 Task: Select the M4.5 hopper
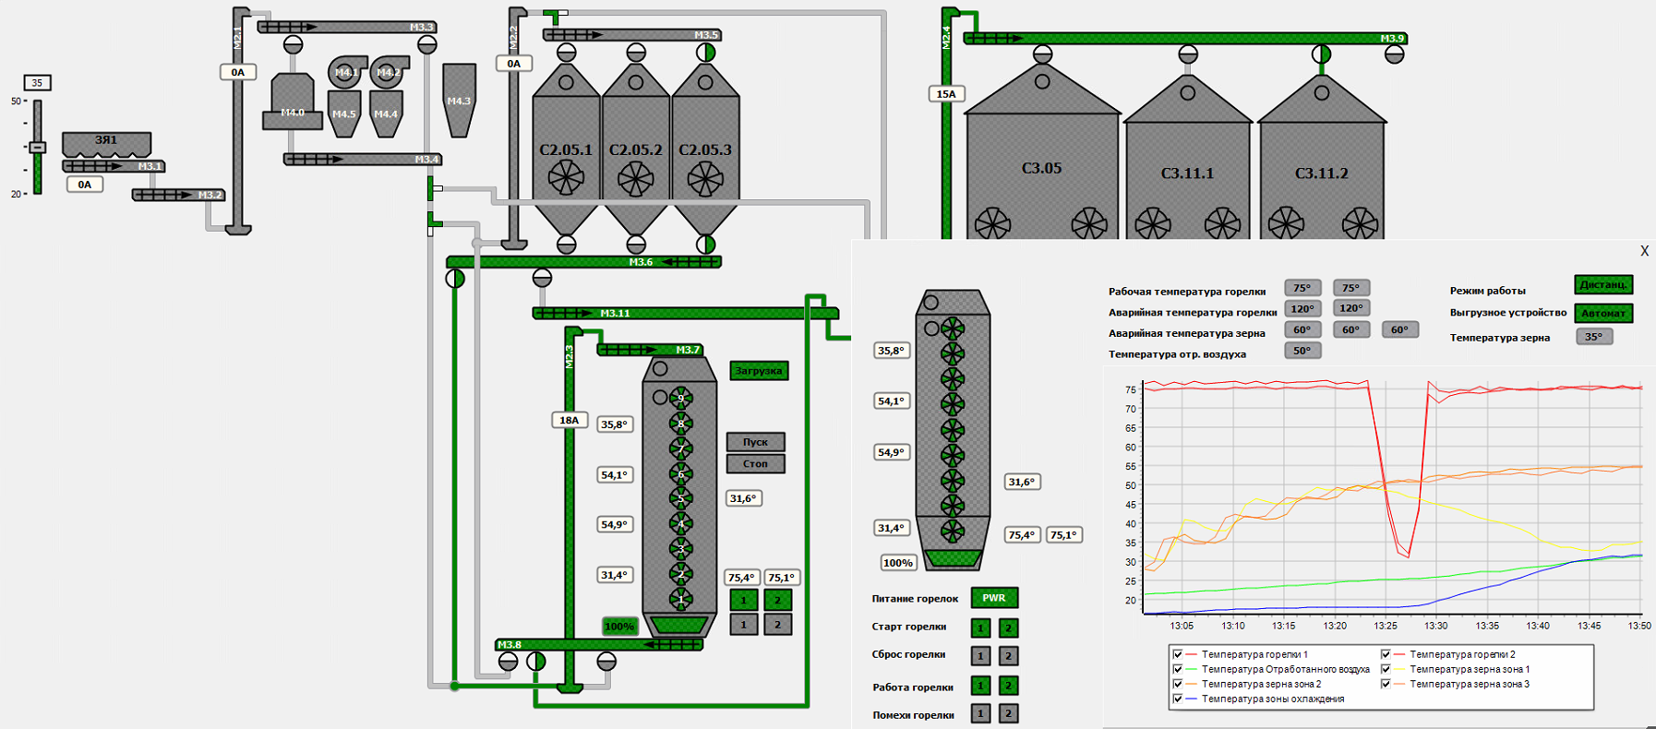coord(344,114)
